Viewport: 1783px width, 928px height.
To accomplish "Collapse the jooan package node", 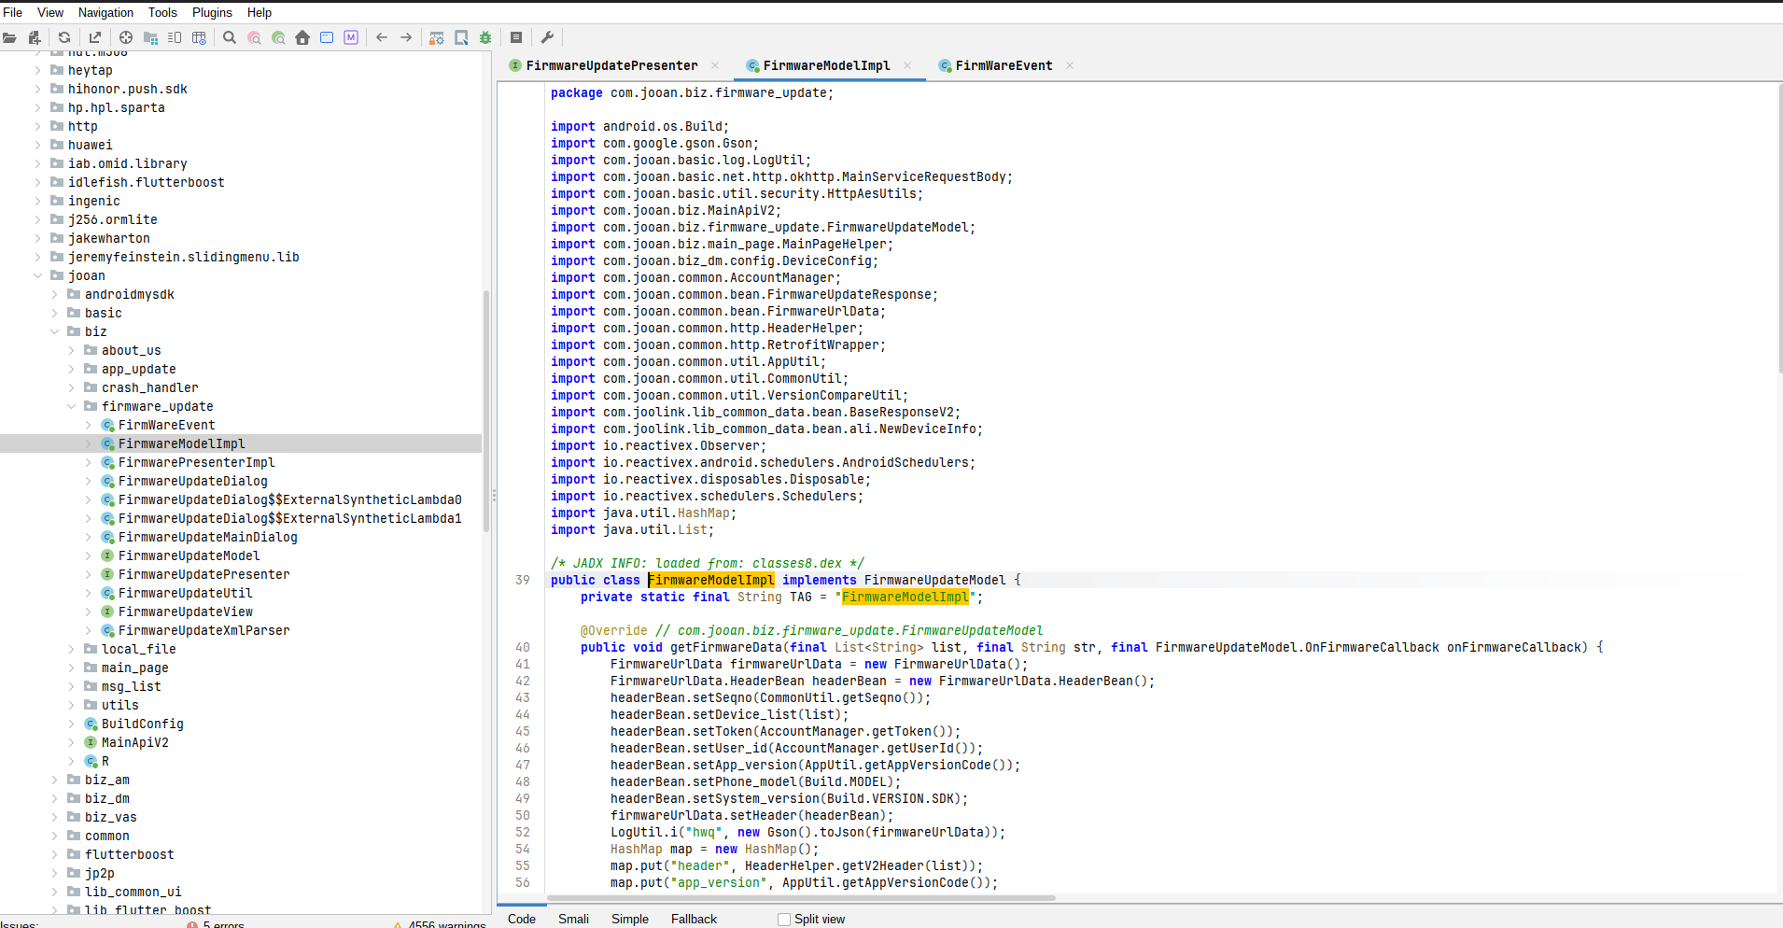I will (x=38, y=275).
